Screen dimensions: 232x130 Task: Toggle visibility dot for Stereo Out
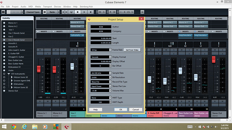(x=4, y=91)
